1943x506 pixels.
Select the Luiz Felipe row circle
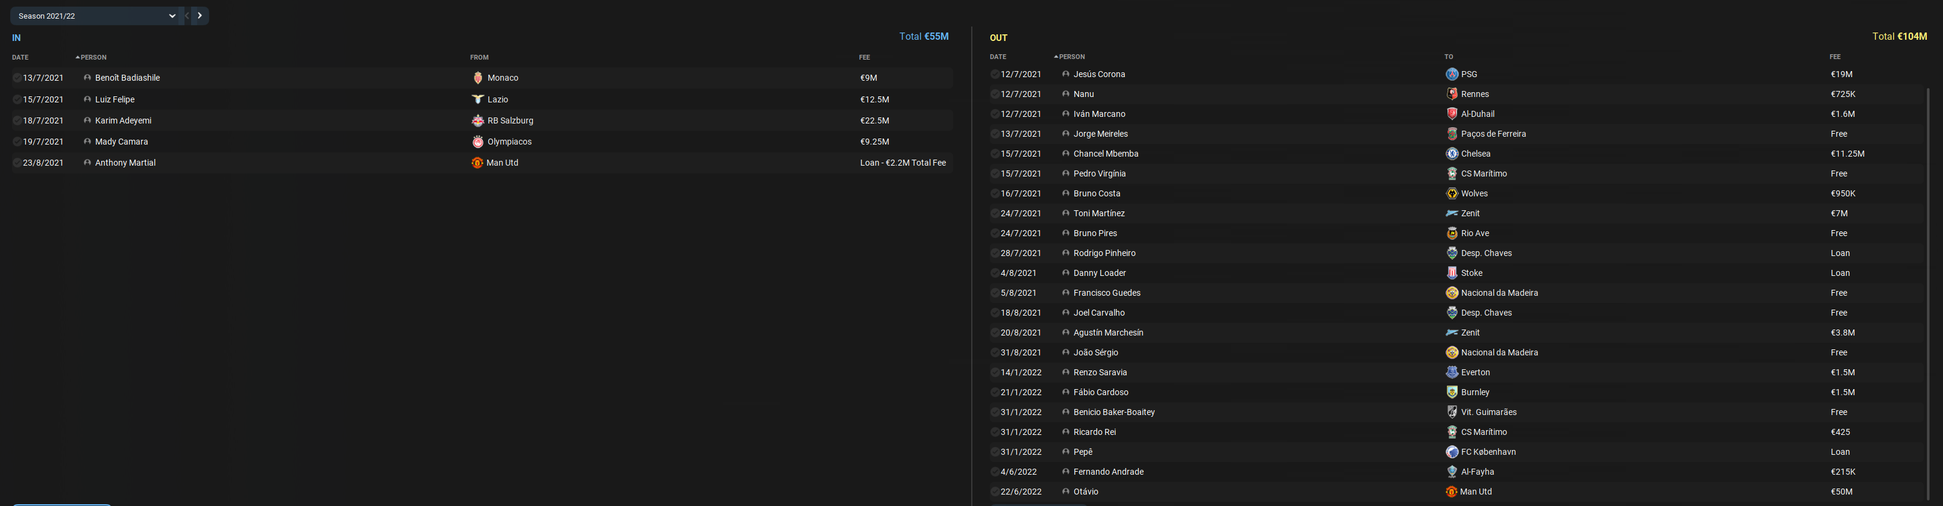tap(17, 99)
